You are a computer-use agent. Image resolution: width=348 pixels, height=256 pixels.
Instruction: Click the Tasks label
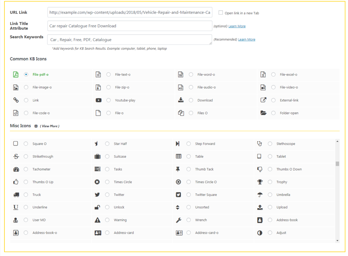coord(118,169)
